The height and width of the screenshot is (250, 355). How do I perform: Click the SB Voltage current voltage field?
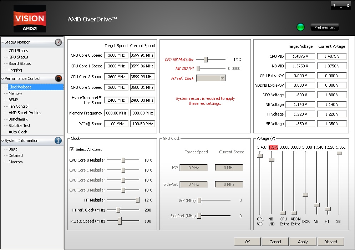tap(332, 124)
